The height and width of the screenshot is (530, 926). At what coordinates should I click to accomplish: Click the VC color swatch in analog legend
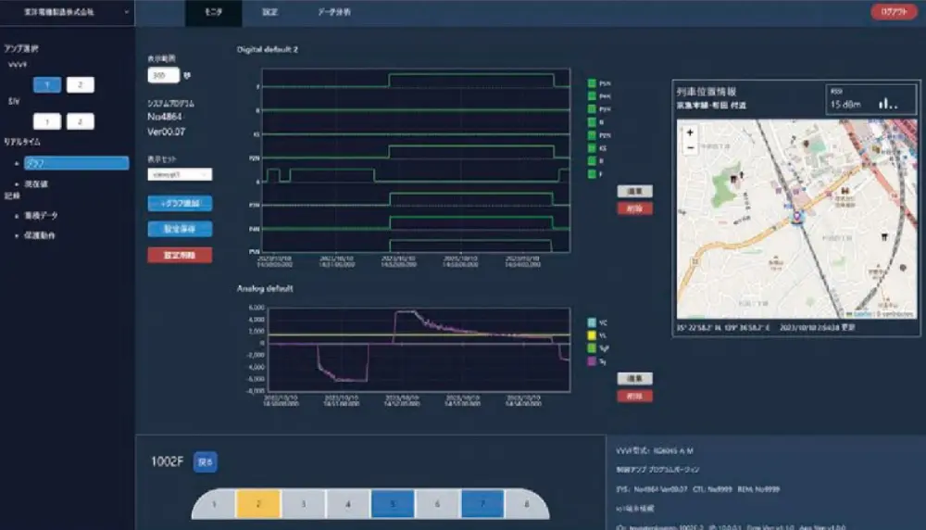[590, 322]
